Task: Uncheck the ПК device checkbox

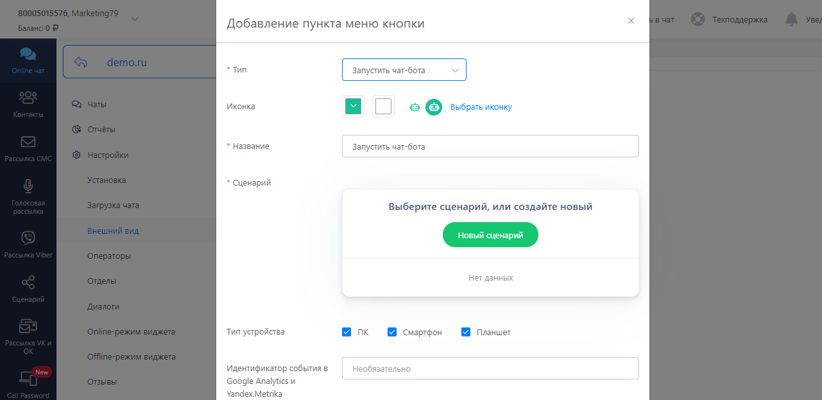Action: click(347, 332)
